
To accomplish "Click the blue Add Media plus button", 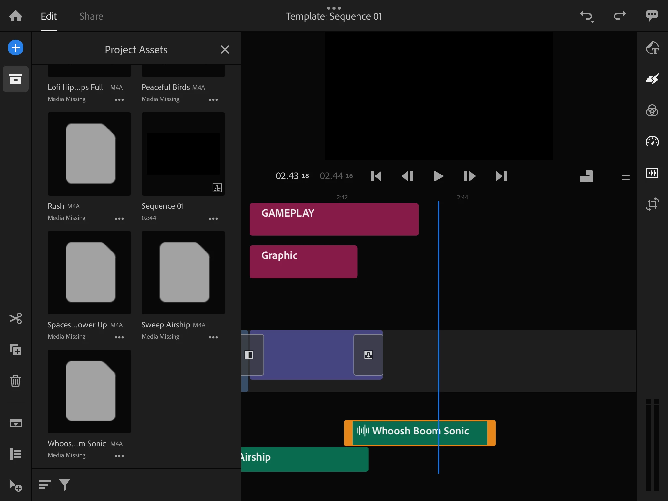I will 16,48.
